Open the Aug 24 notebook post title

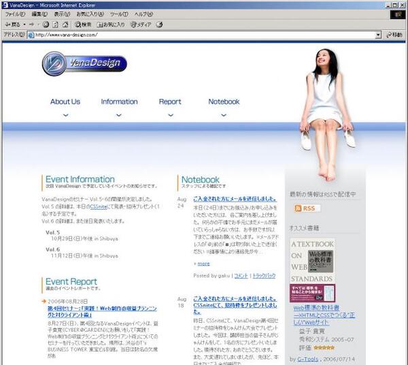(x=235, y=199)
